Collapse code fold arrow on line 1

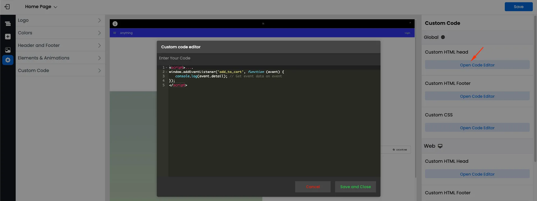click(166, 68)
